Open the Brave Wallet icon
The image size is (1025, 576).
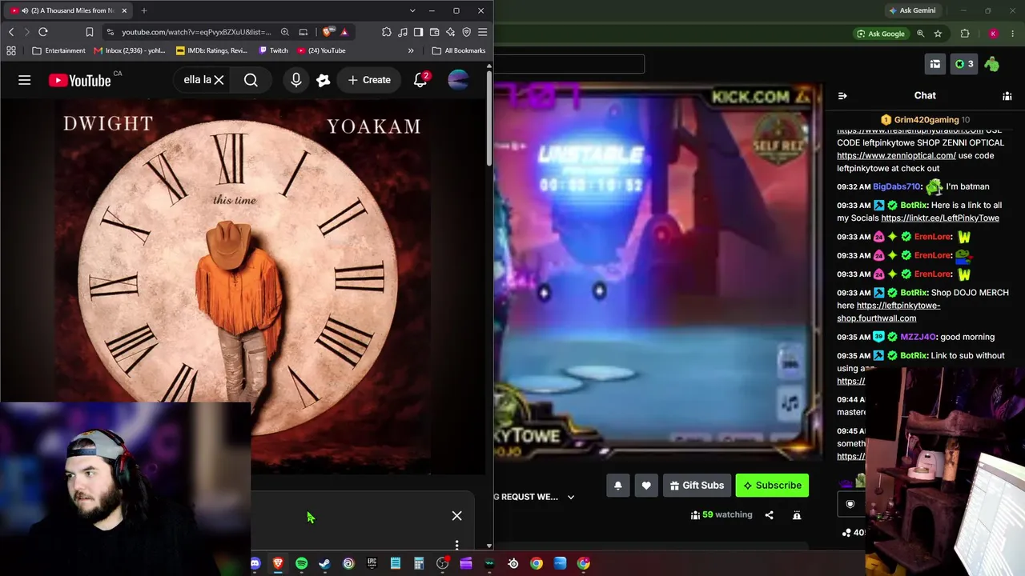[x=434, y=32]
